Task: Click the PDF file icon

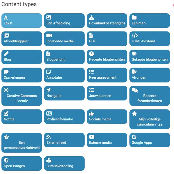Action: 91,36
